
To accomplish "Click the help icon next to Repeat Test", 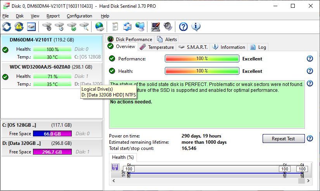I will coord(310,138).
